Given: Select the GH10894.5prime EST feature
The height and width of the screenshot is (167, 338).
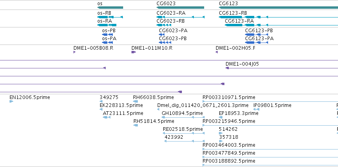Looking at the screenshot, I should point(183,117).
